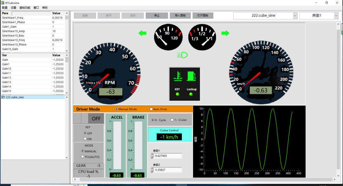Image resolution: width=343 pixels, height=186 pixels.
Task: Select the '1: Cruise' radio option
Action: [x=172, y=120]
